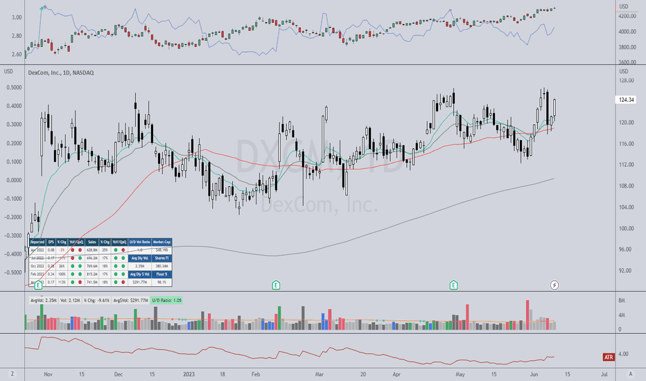Click the 4200.00 label on upper pane scale

tap(627, 16)
